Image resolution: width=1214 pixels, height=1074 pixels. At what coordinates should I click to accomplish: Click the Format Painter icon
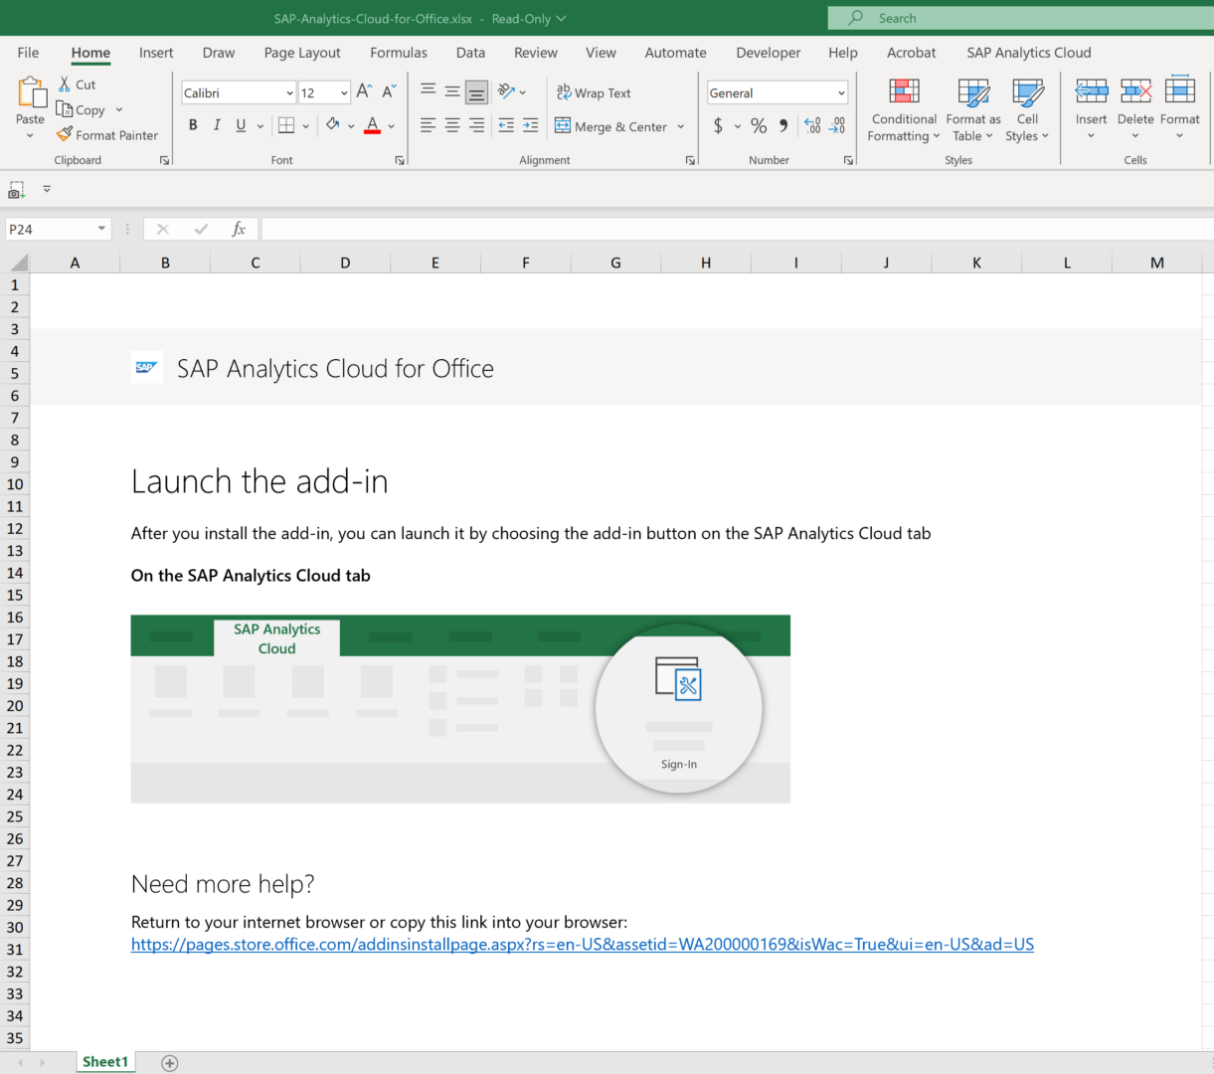pyautogui.click(x=108, y=134)
